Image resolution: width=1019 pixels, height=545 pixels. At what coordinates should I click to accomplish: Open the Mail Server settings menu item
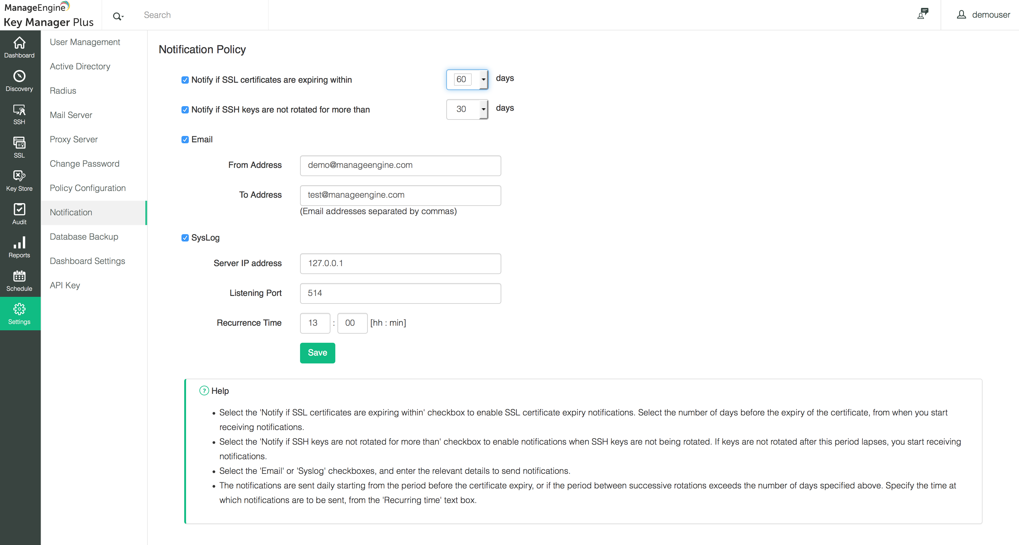pyautogui.click(x=71, y=115)
